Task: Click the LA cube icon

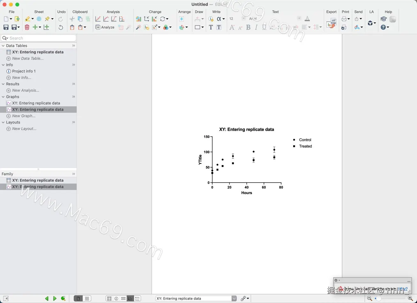Action: tap(370, 23)
